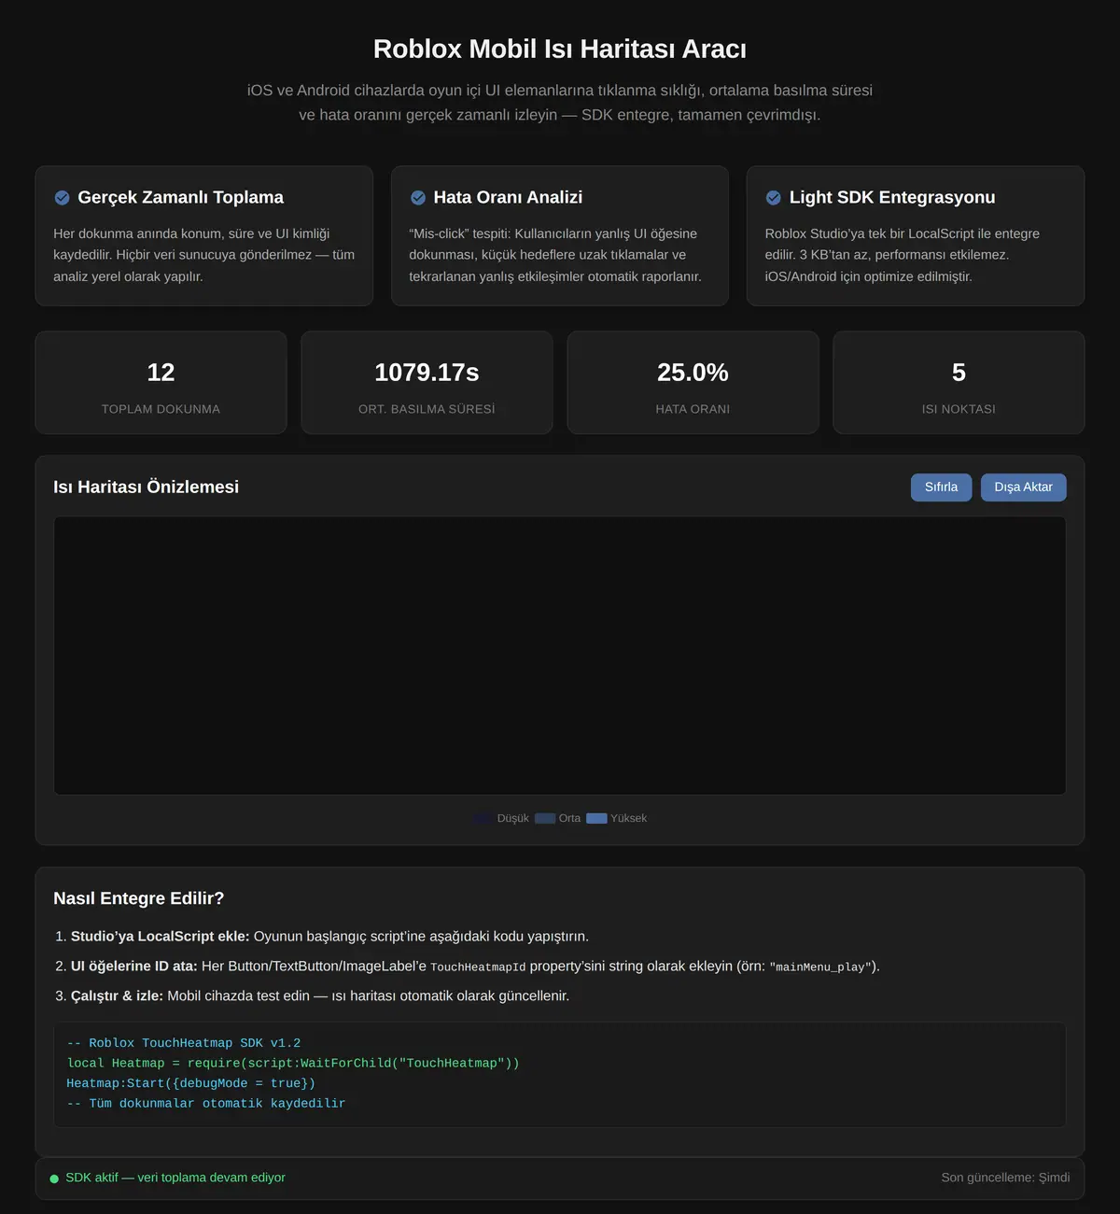Select the Toplam Dokunma stat card
1120x1214 pixels.
161,383
